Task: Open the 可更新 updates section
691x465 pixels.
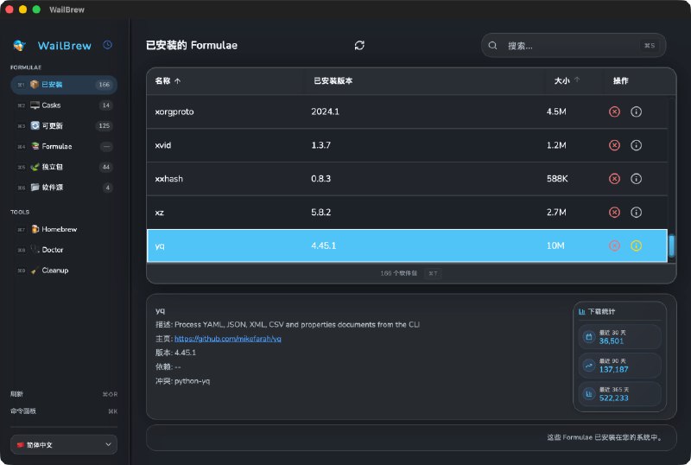Action: pos(64,125)
